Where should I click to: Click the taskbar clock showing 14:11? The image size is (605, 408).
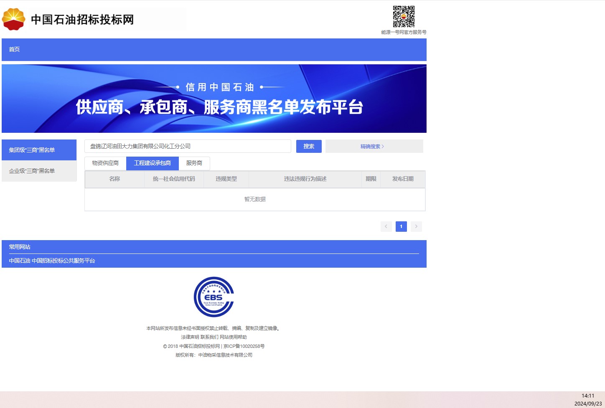pos(588,396)
